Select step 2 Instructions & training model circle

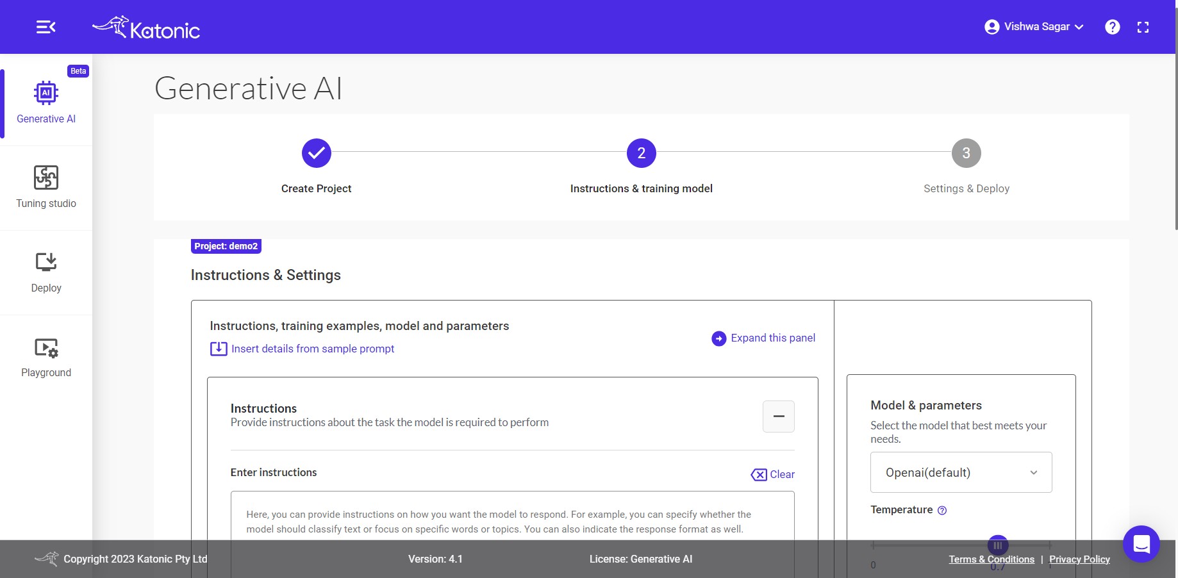click(x=642, y=153)
